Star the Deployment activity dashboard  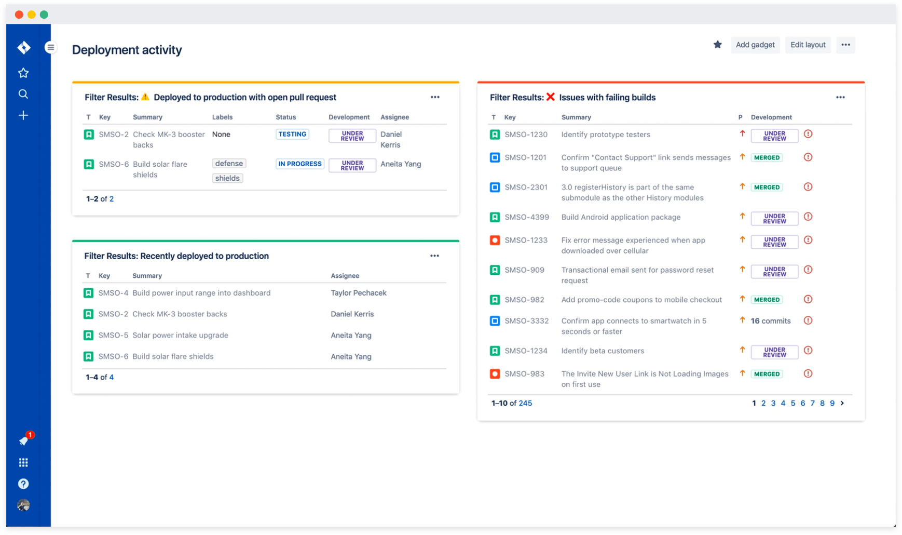(x=717, y=45)
